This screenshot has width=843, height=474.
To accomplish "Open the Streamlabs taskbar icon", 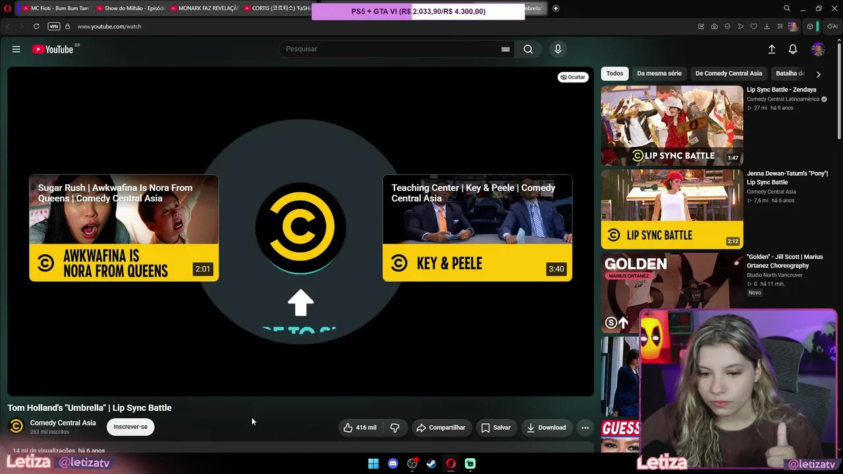I will point(470,463).
